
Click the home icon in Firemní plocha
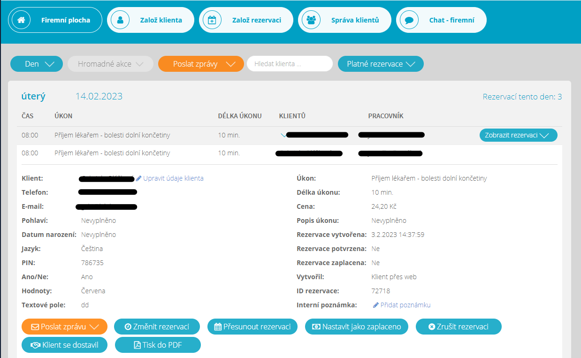click(21, 20)
